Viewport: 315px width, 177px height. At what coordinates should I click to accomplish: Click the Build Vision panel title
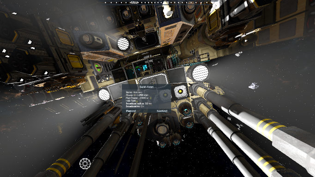click(146, 87)
